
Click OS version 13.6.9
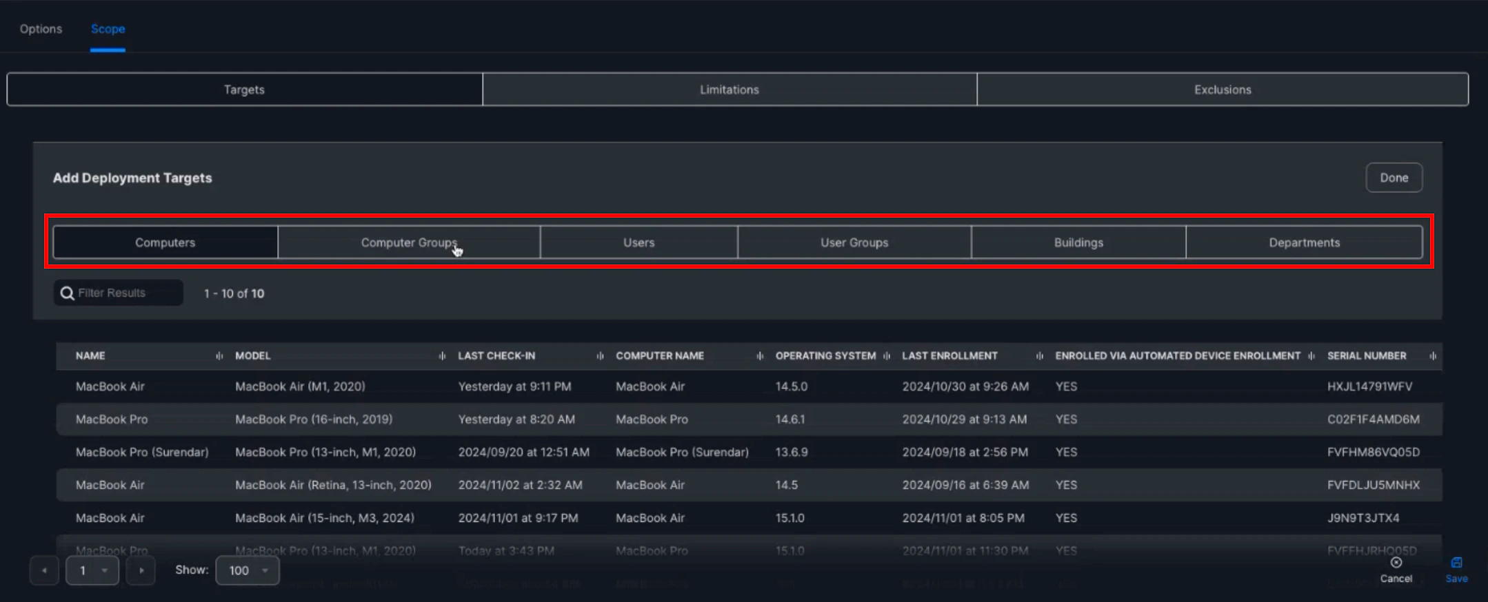tap(792, 453)
